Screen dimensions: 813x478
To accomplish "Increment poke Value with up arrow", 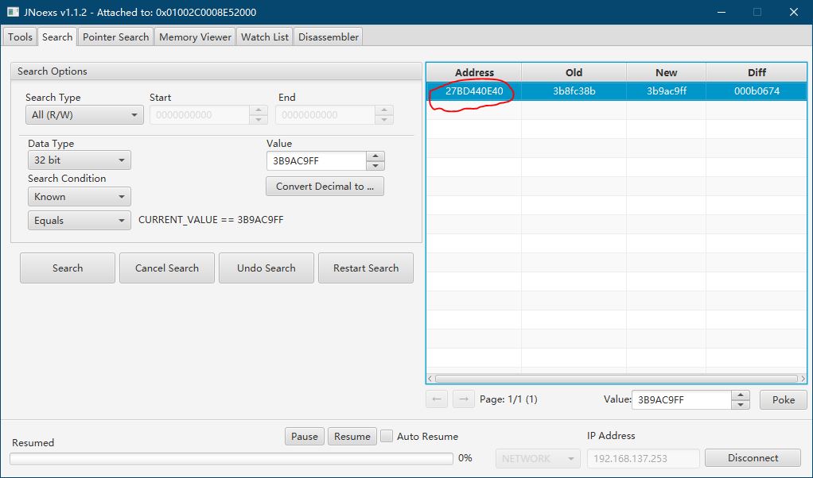I will pos(741,395).
